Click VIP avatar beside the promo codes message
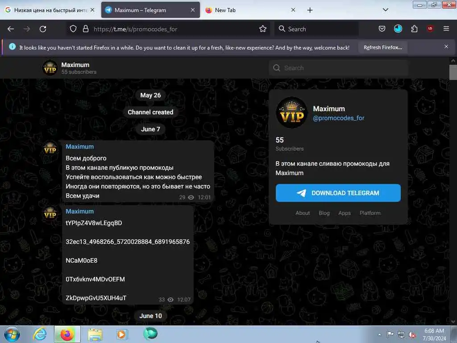 pyautogui.click(x=50, y=213)
